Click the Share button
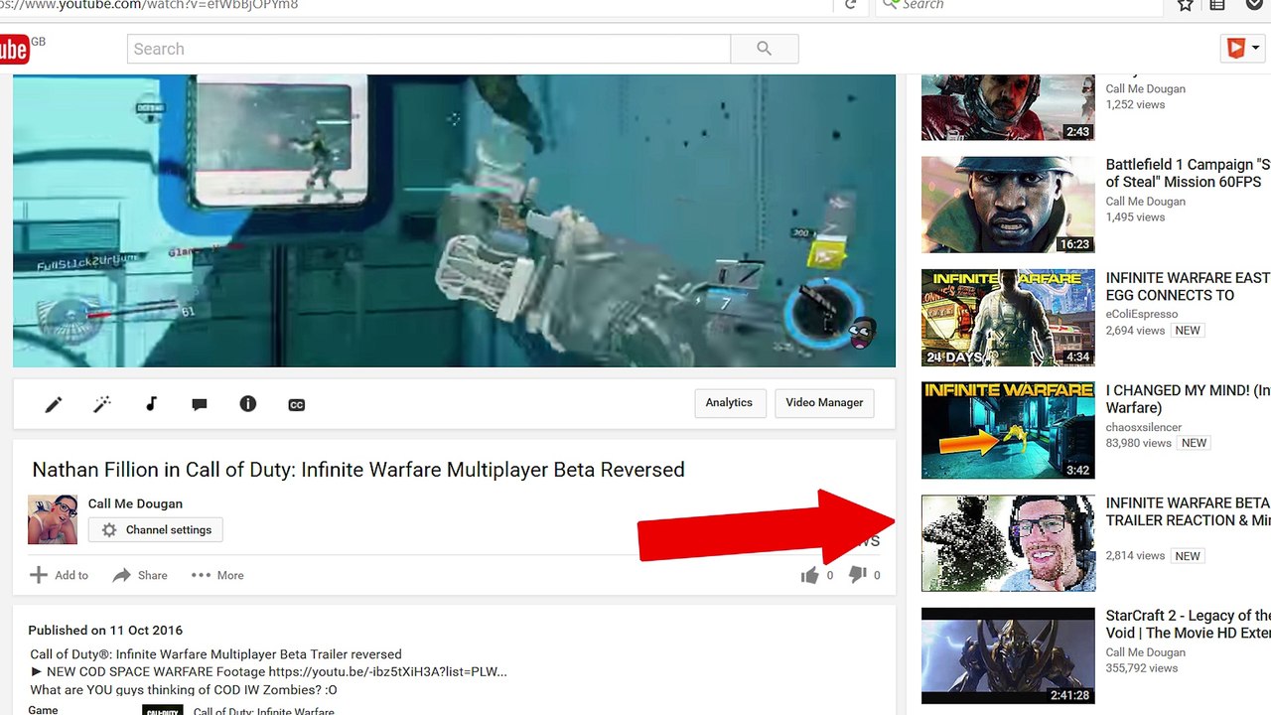This screenshot has width=1271, height=715. click(x=140, y=575)
